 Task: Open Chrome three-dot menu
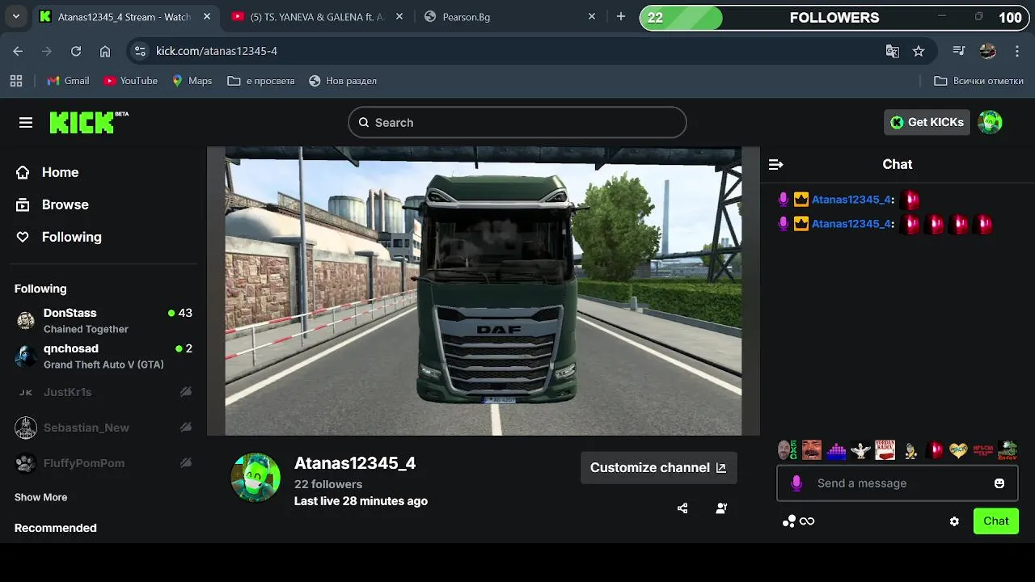tap(1017, 51)
